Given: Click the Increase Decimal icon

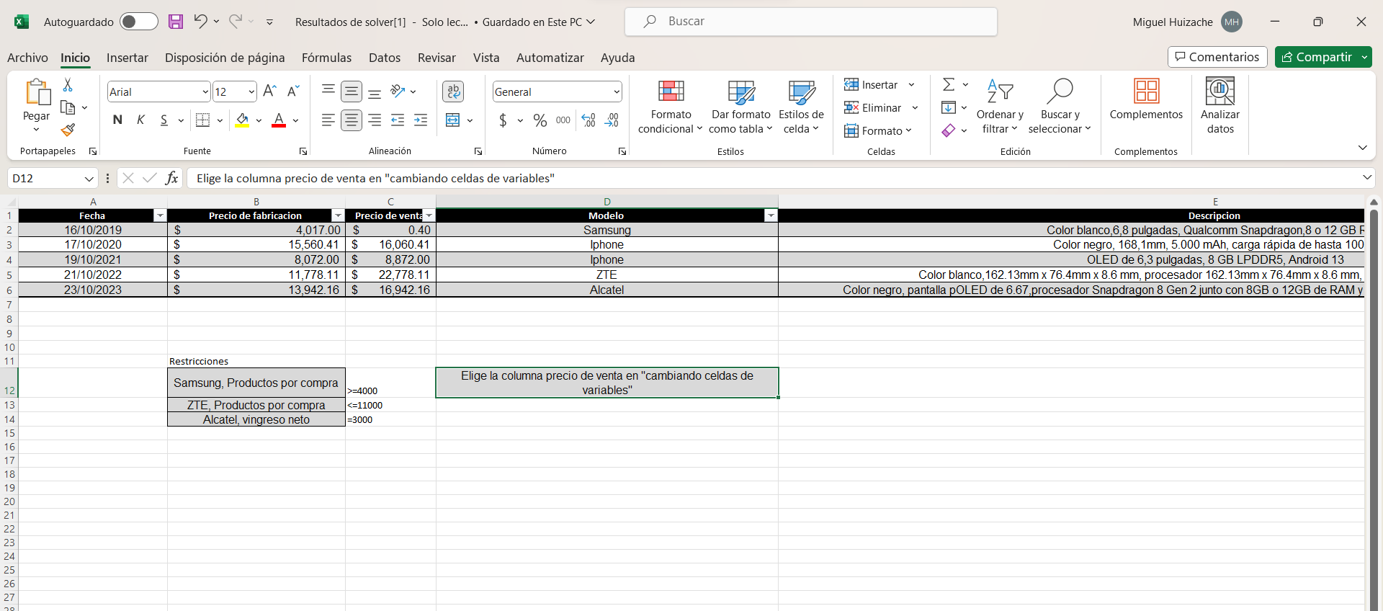Looking at the screenshot, I should 588,120.
